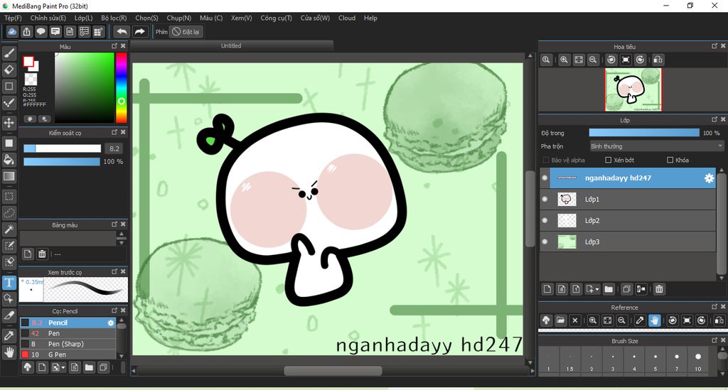
Task: Open the Cloud menu
Action: (347, 18)
